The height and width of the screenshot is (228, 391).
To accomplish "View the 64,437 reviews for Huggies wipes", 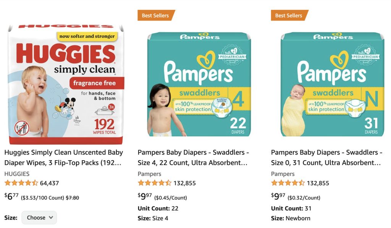I will pyautogui.click(x=49, y=183).
